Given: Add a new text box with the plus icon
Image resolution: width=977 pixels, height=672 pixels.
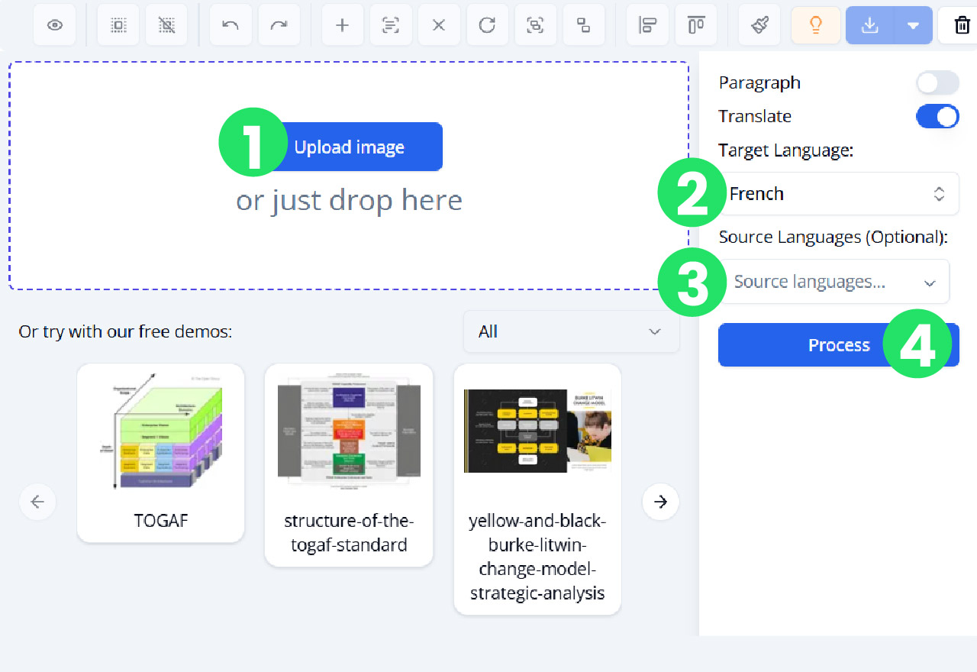Looking at the screenshot, I should point(342,24).
